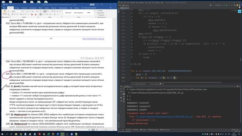
Task: Switch to the Конструктор ribbon tab
Action: 33,8
